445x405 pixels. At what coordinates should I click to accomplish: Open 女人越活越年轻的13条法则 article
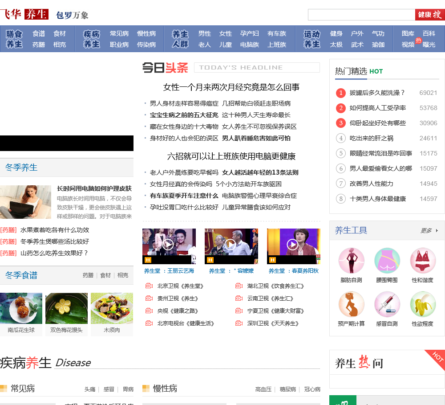pos(260,172)
